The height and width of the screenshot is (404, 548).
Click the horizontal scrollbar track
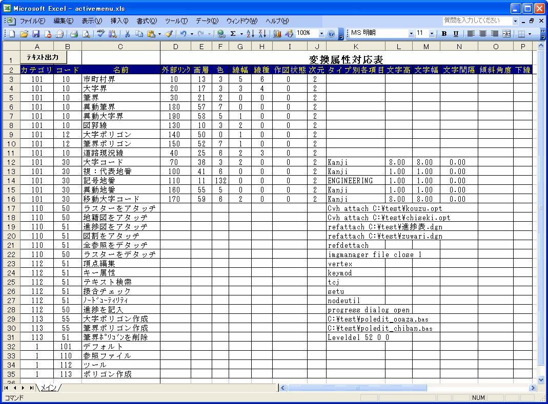coord(461,388)
